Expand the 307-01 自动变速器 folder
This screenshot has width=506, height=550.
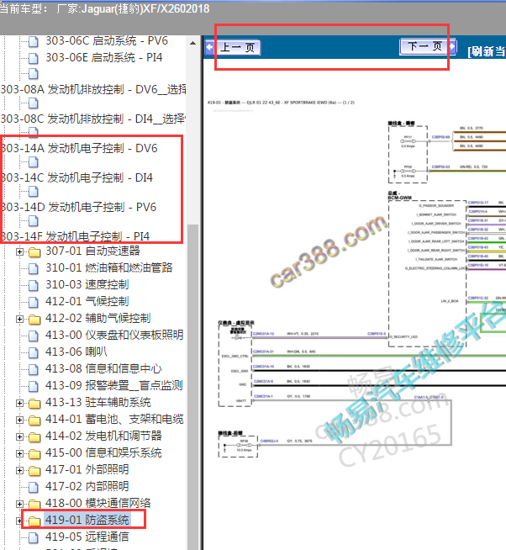(19, 251)
